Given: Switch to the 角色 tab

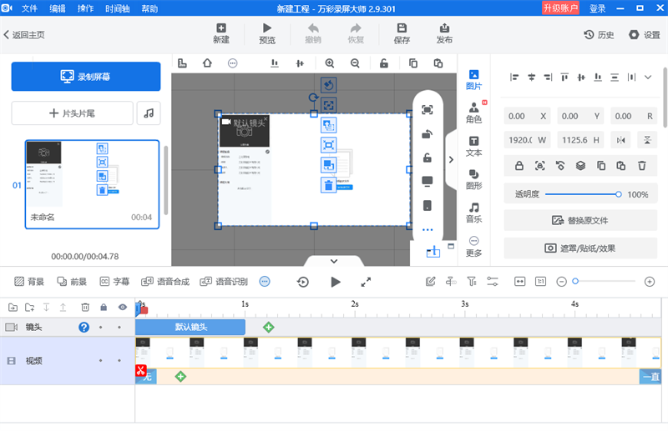Looking at the screenshot, I should click(473, 113).
